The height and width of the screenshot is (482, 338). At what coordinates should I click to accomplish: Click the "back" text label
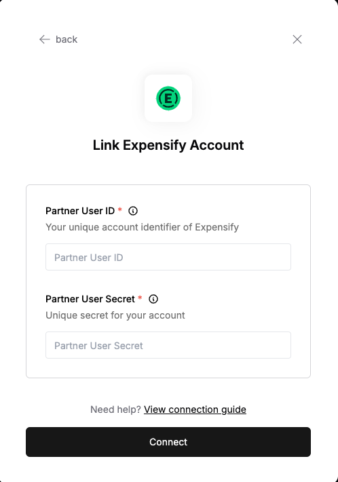tap(67, 39)
